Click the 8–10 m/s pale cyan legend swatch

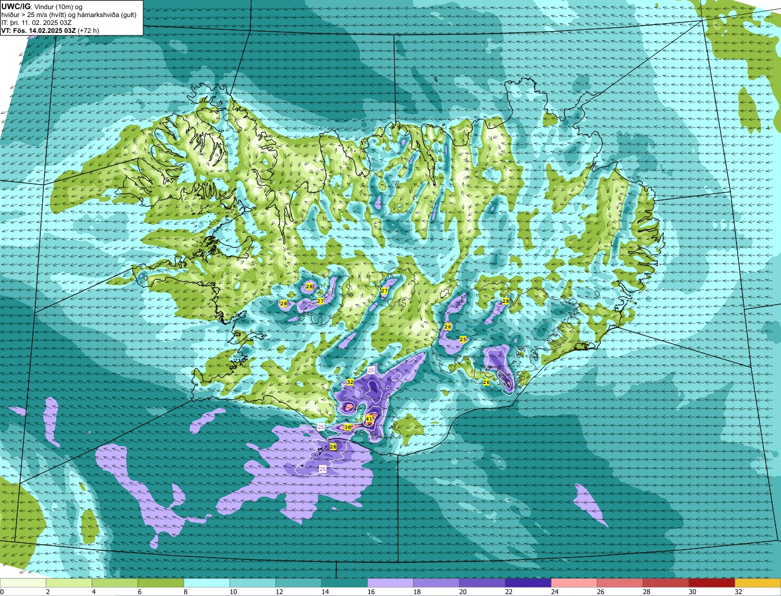[207, 583]
